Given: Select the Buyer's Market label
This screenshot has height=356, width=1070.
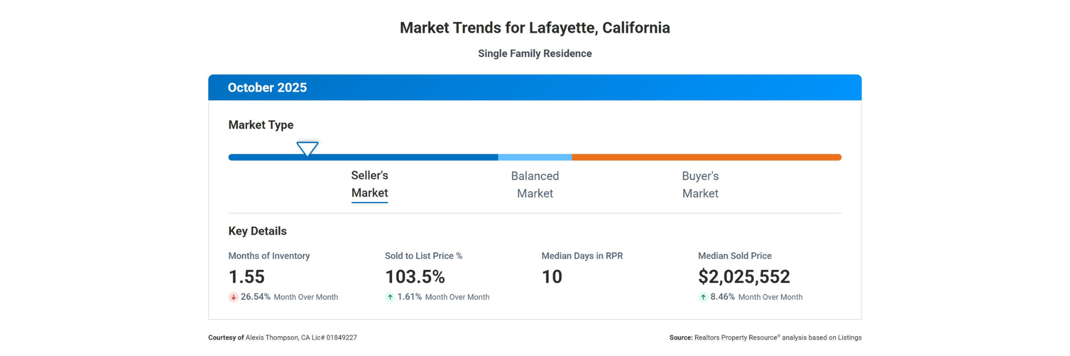Looking at the screenshot, I should tap(700, 185).
